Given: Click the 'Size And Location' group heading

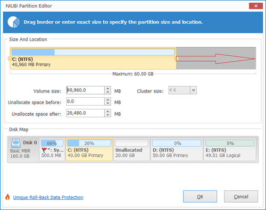Looking at the screenshot, I should pos(28,39).
